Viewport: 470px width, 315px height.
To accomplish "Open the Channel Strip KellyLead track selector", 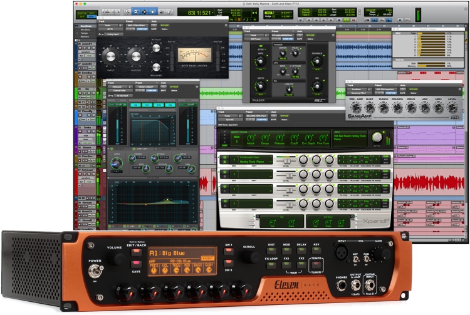I will coord(117,87).
